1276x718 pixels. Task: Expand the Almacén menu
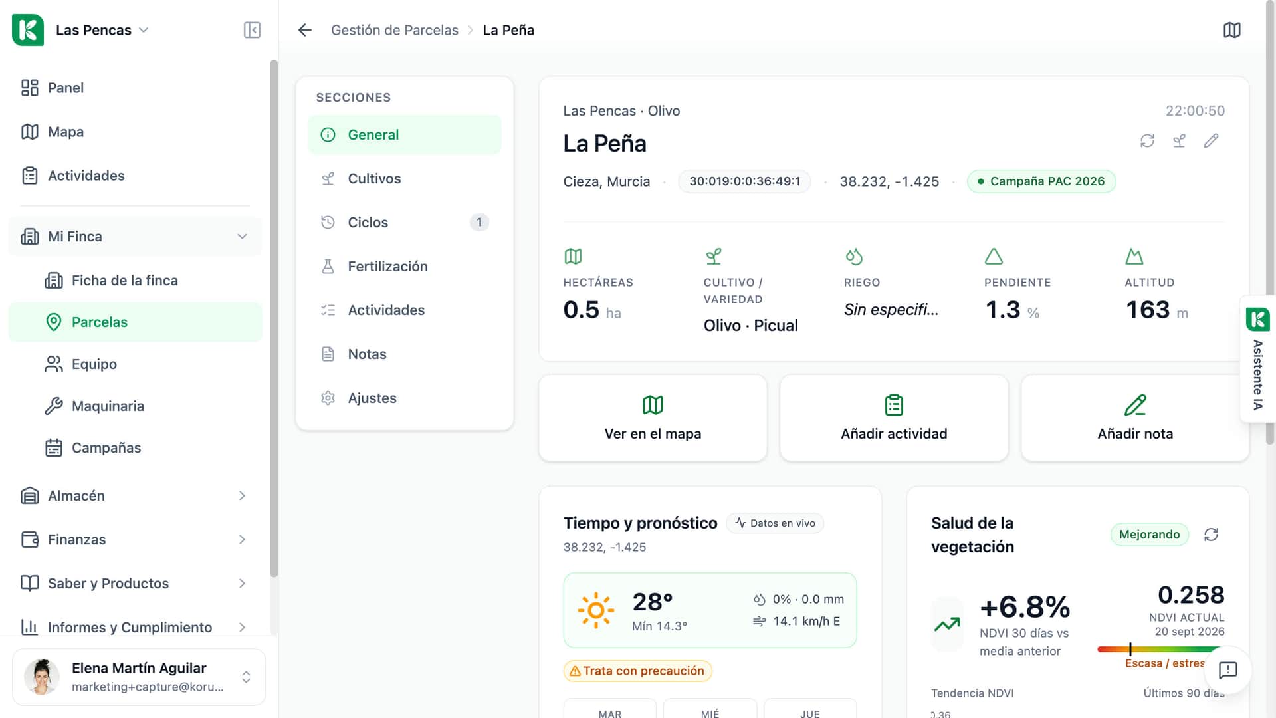(x=135, y=496)
